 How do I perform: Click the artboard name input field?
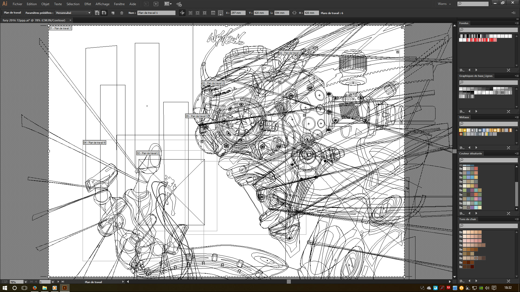(x=156, y=13)
